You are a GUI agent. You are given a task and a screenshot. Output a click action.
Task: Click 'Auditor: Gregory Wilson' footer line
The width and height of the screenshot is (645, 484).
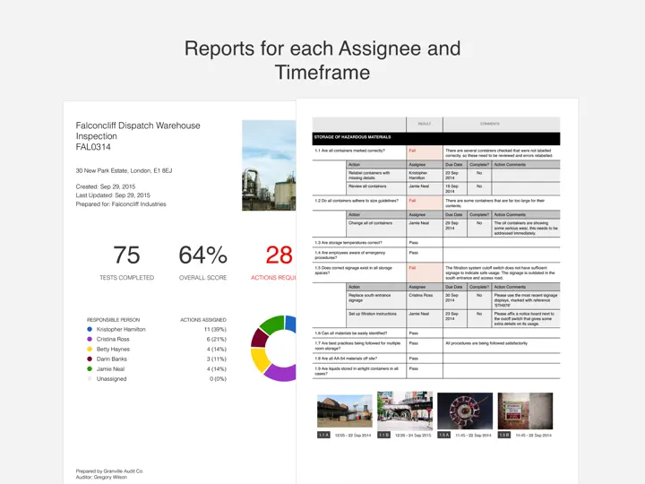[101, 478]
